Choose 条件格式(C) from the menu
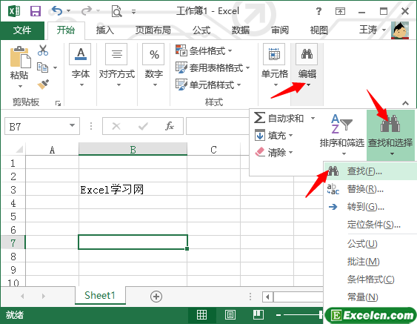 coord(370,280)
